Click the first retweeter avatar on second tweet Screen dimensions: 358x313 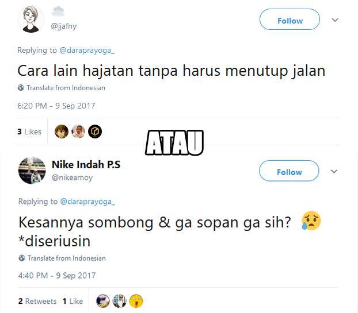point(103,301)
